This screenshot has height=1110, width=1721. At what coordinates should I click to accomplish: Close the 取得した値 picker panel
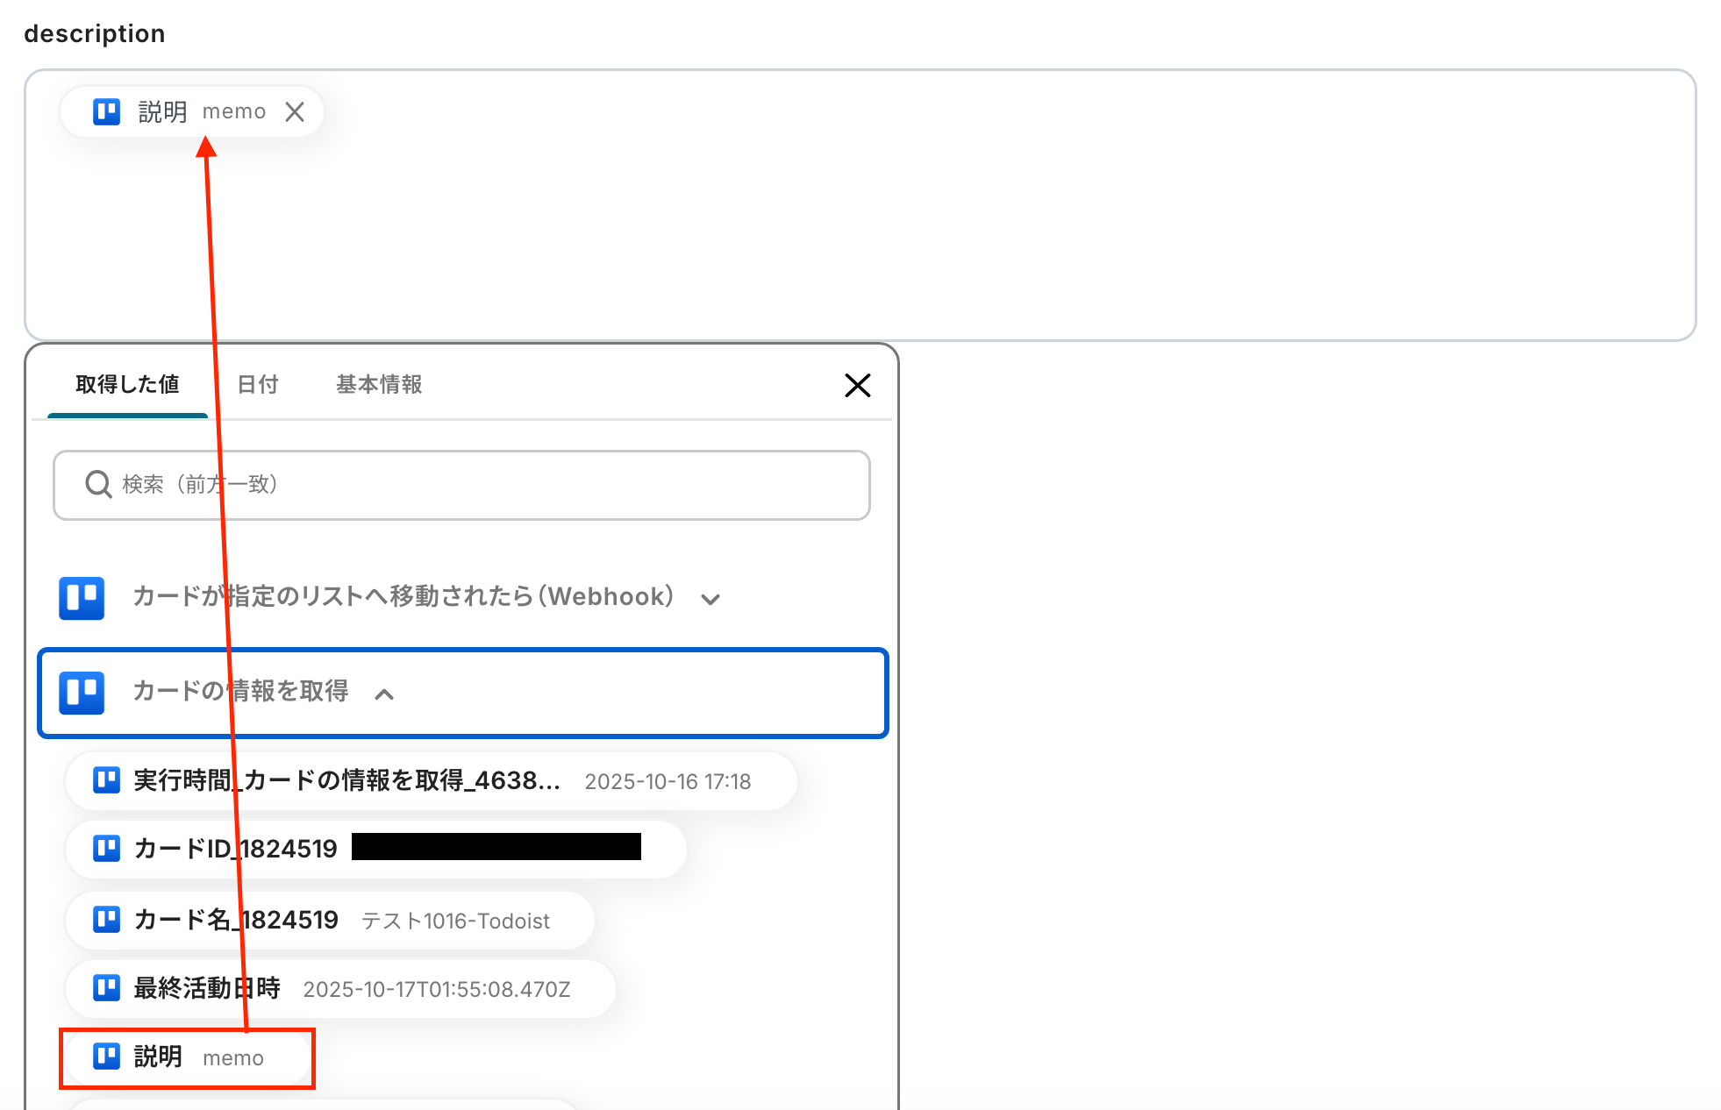857,385
